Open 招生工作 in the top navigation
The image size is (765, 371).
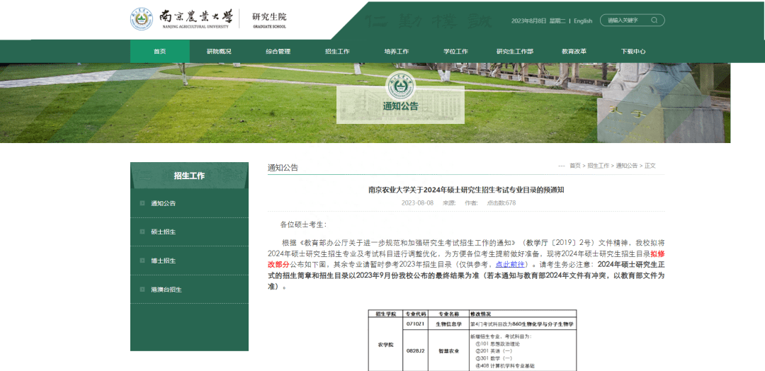[x=337, y=52]
